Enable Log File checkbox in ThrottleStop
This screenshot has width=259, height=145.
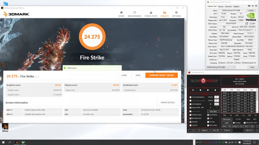(x=190, y=125)
